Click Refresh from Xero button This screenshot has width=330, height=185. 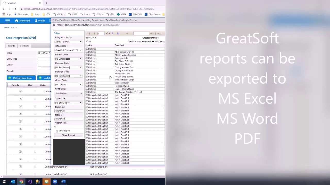click(x=21, y=78)
